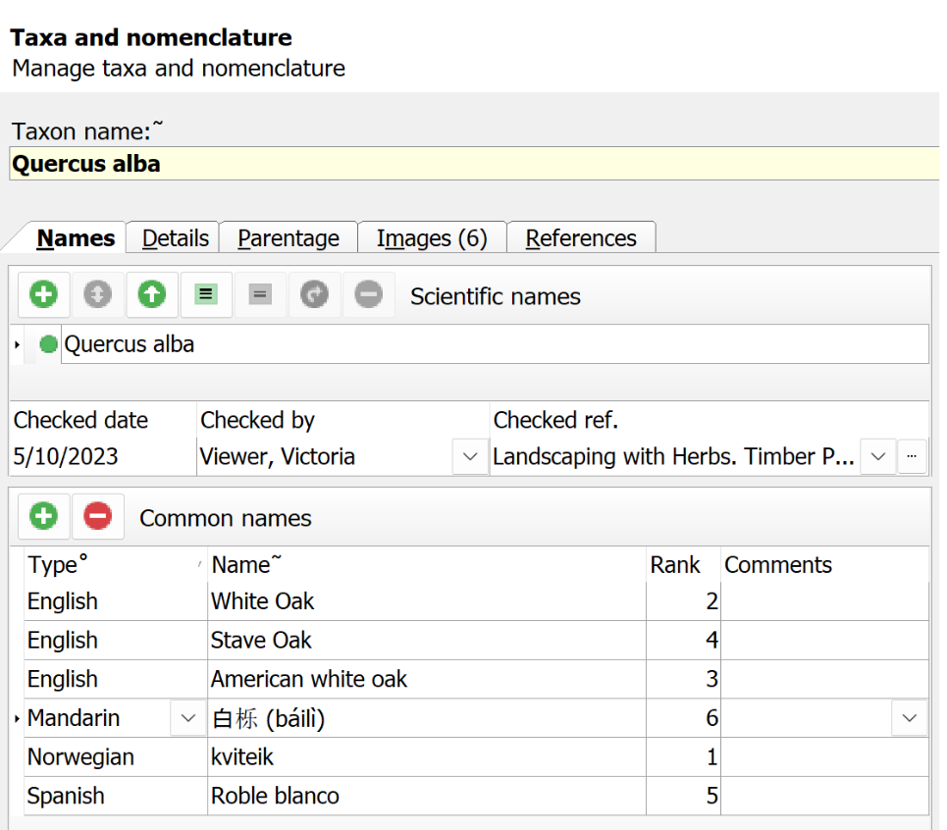The image size is (947, 830).
Task: Click the English type cell for American white oak
Action: coord(115,679)
